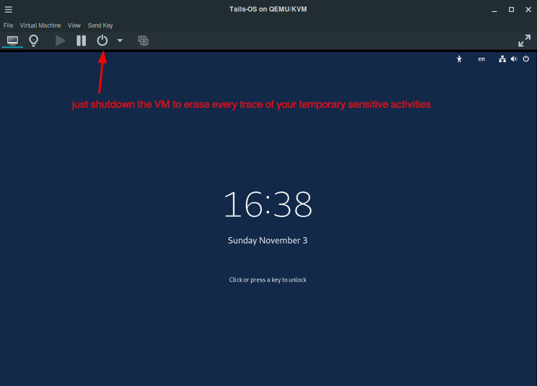This screenshot has width=537, height=386.
Task: Switch the console to fullscreen mode
Action: pyautogui.click(x=524, y=41)
